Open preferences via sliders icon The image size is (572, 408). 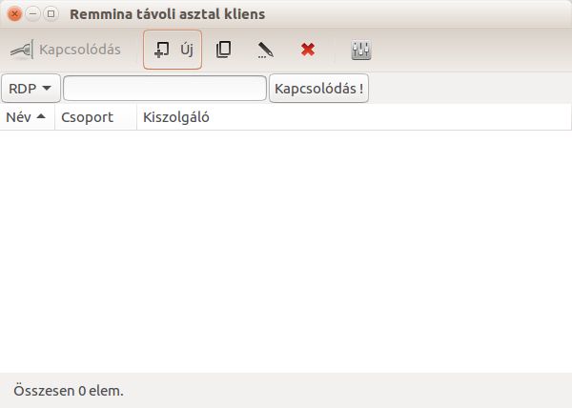tap(361, 50)
